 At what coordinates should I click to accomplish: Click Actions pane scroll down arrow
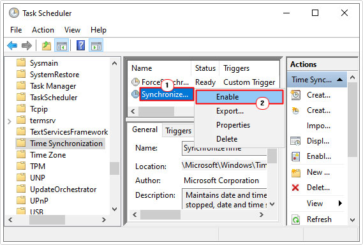pyautogui.click(x=352, y=219)
